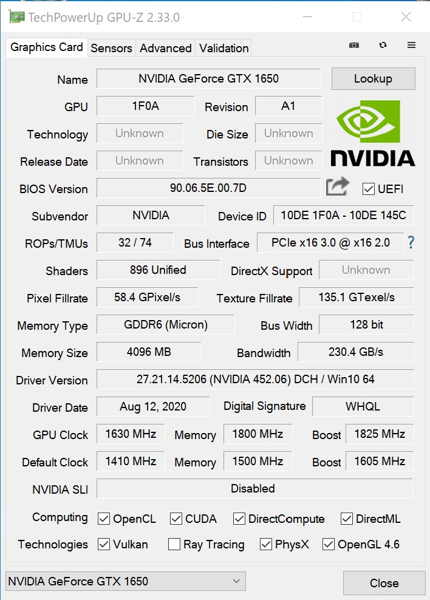
Task: Toggle the Ray Tracing checkbox
Action: click(x=174, y=544)
